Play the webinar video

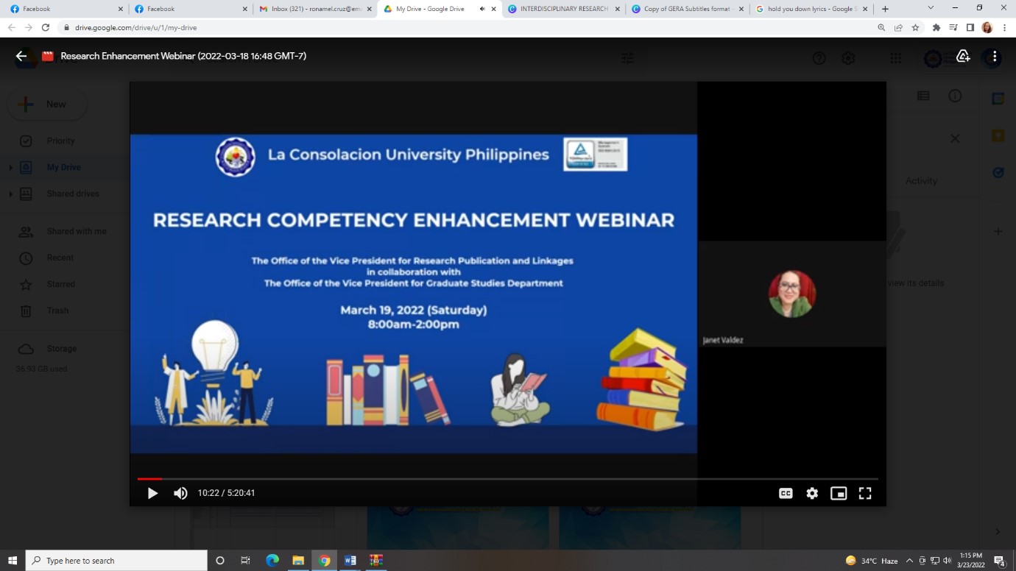152,493
